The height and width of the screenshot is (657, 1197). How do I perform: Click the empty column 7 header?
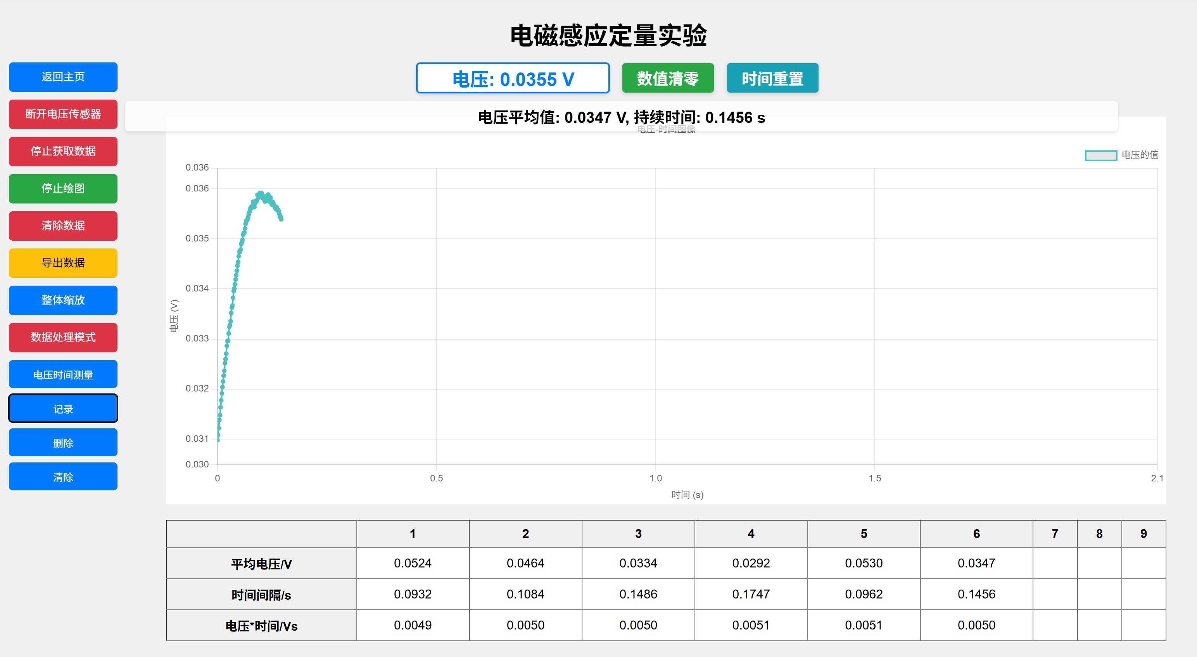[x=1054, y=533]
